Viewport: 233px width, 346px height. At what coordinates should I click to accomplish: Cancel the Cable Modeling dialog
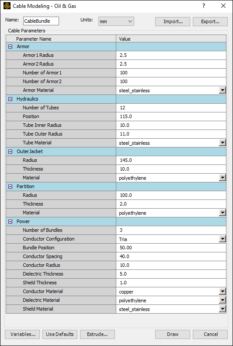point(210,334)
